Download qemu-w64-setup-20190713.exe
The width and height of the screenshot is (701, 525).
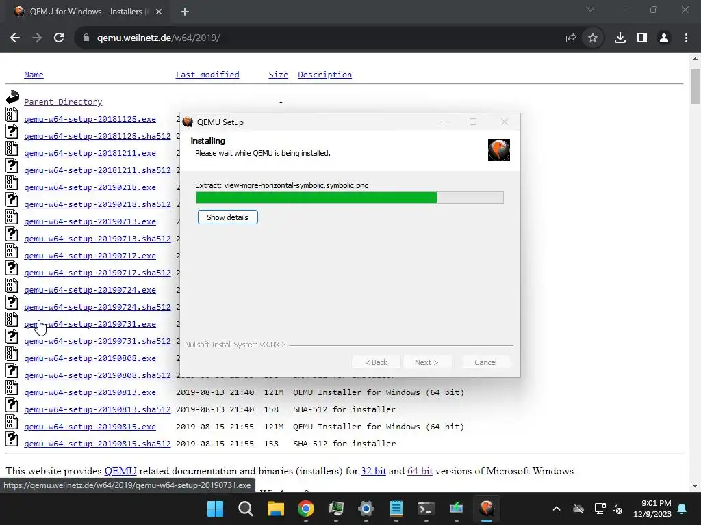[90, 221]
